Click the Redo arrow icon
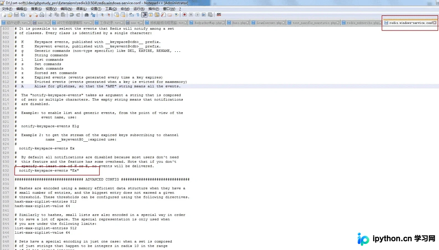This screenshot has height=250, width=439. (78, 15)
